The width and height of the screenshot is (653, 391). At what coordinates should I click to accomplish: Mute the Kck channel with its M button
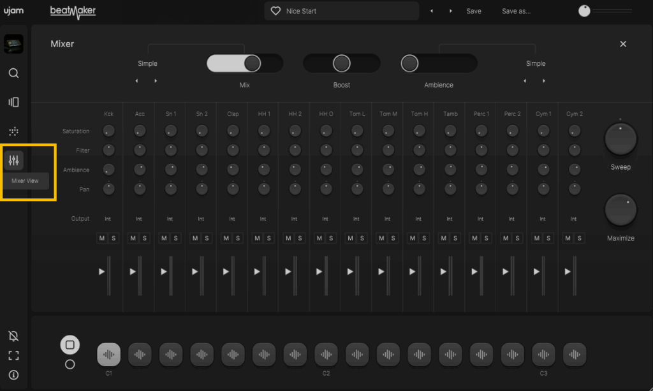click(x=101, y=238)
